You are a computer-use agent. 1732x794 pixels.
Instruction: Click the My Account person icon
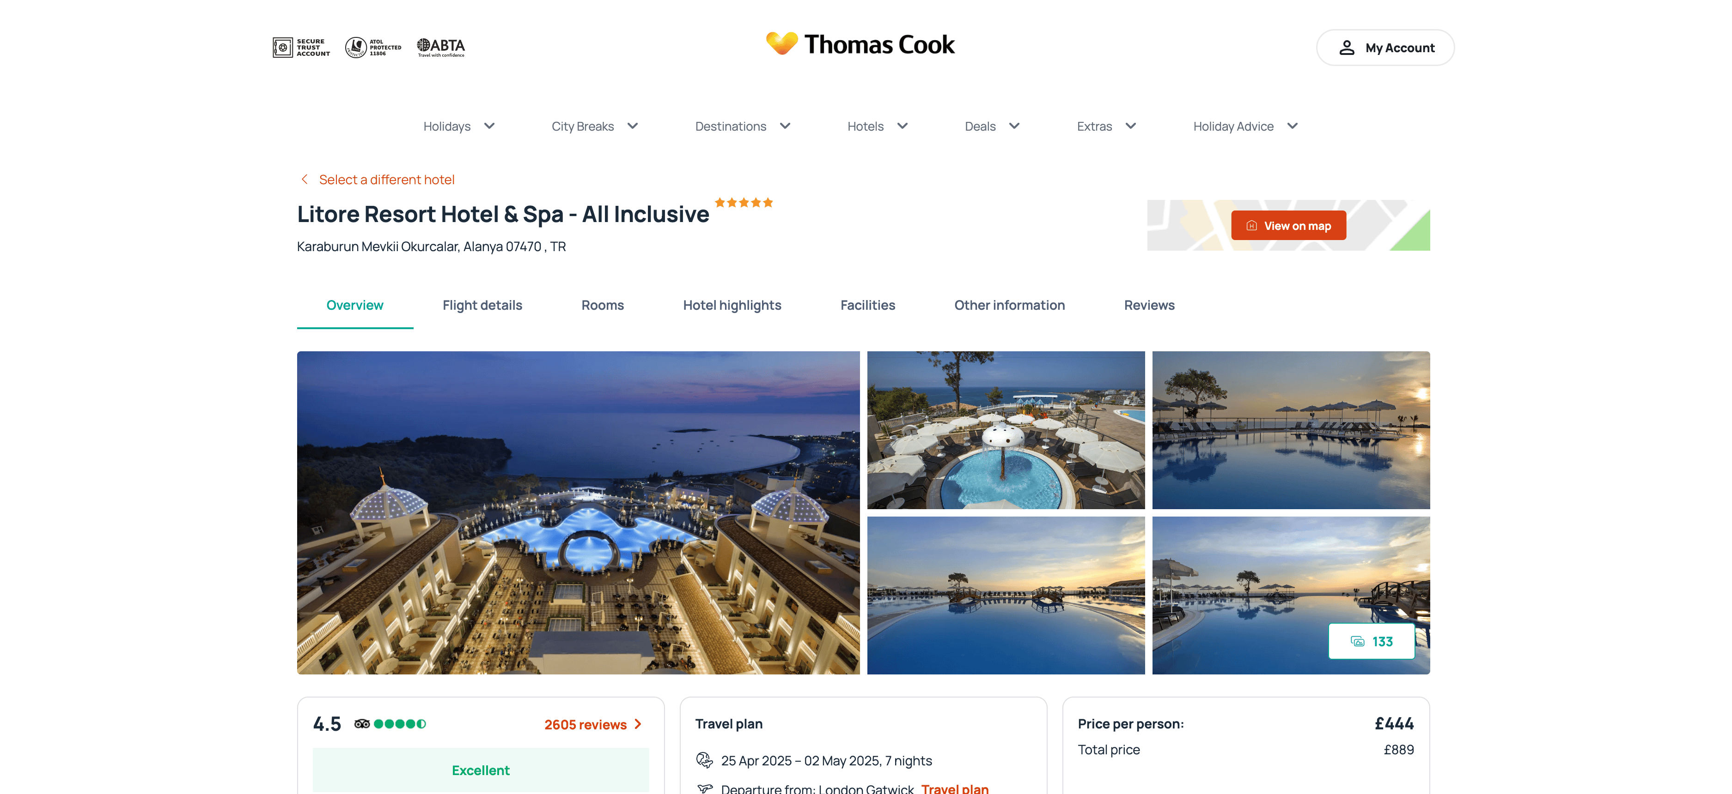tap(1346, 48)
